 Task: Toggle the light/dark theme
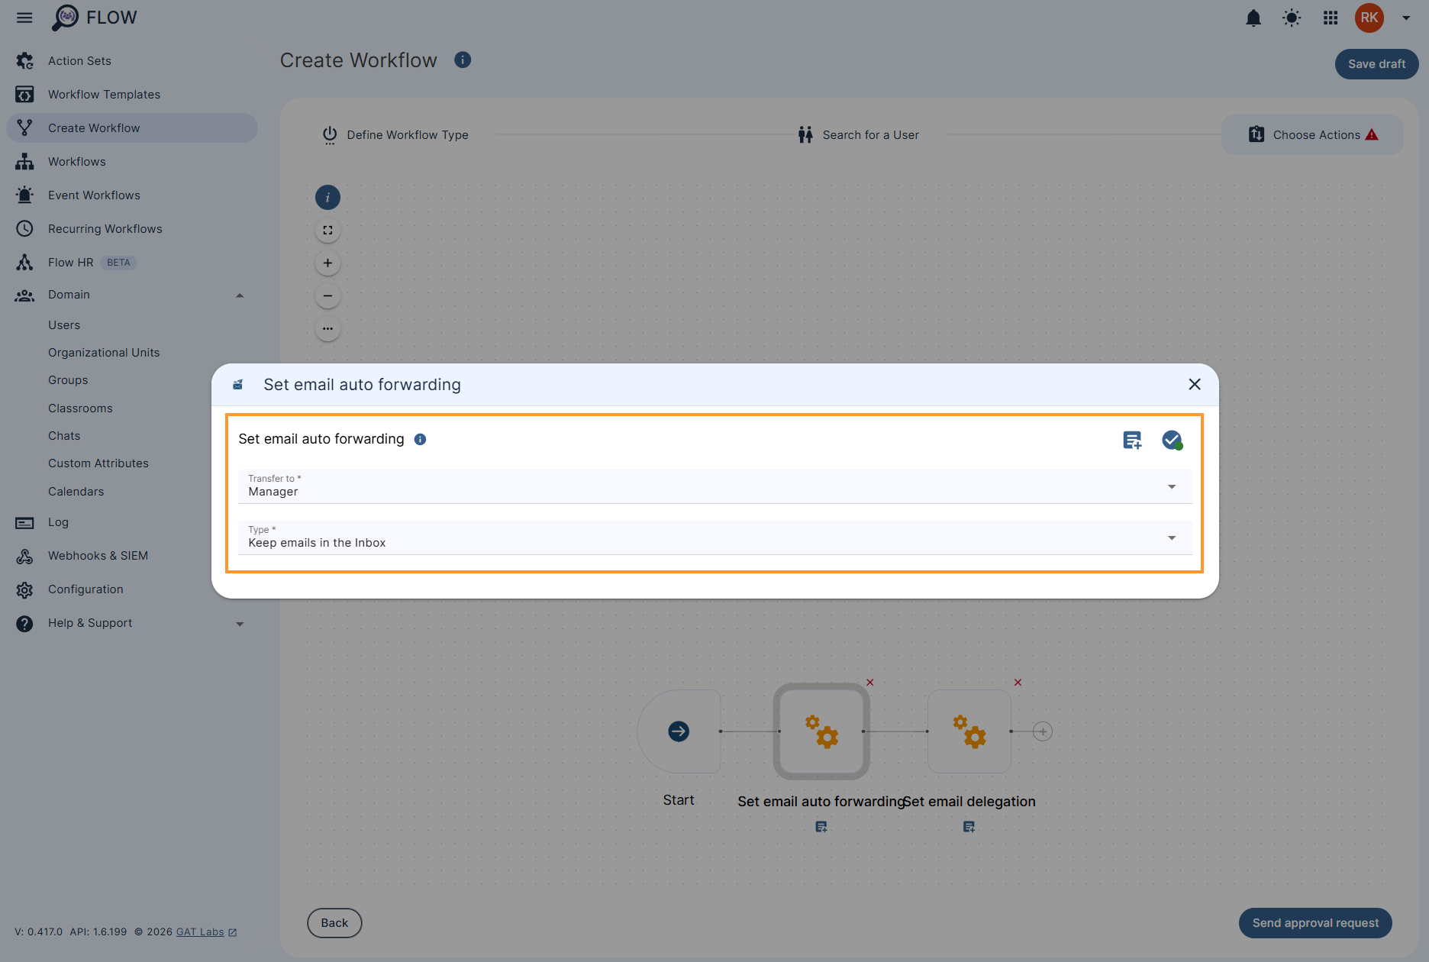click(1292, 18)
